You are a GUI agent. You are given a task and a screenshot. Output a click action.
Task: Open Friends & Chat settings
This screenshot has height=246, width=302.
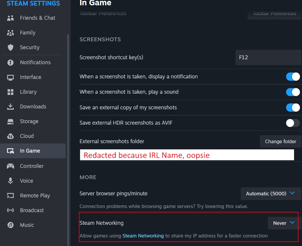point(33,18)
